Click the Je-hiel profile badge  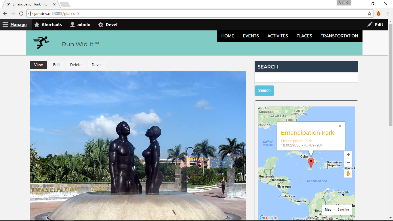[x=344, y=3]
